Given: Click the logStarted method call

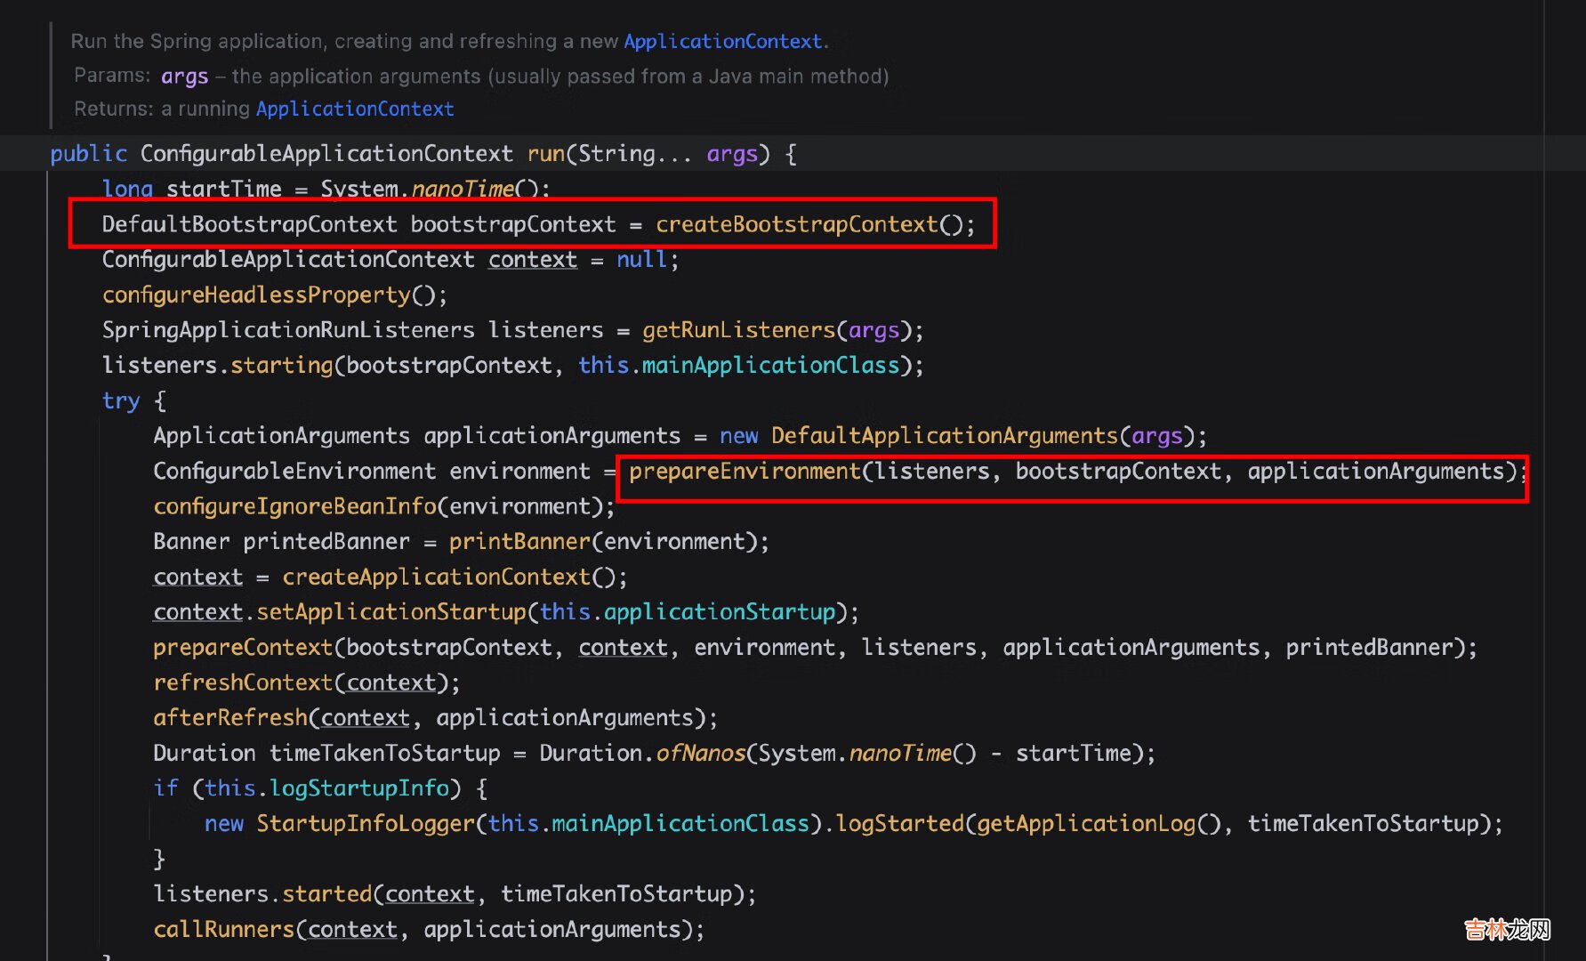Looking at the screenshot, I should pos(900,824).
